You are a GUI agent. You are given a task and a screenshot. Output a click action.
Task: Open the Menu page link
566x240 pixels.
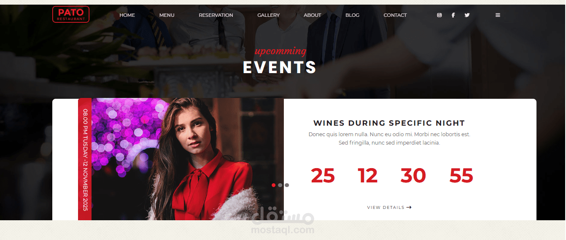(167, 15)
